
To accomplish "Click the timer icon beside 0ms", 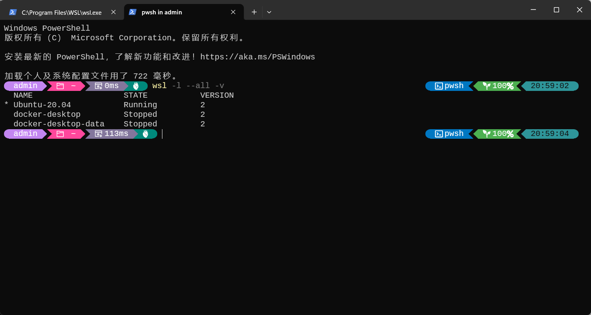I will coord(99,86).
